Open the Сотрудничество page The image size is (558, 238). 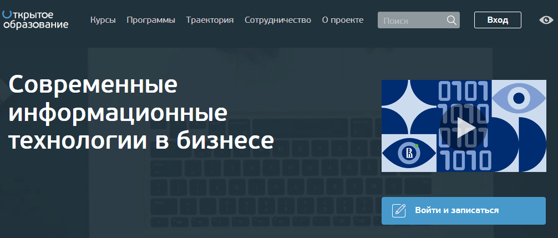pyautogui.click(x=278, y=21)
